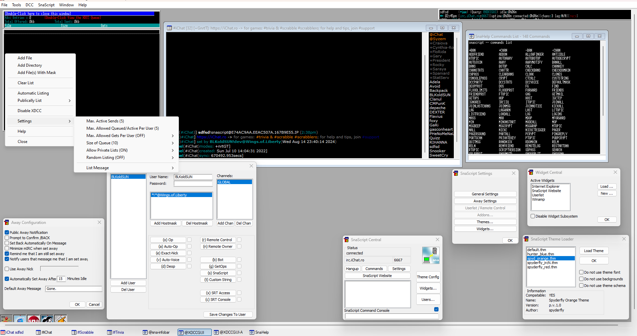This screenshot has height=336, width=637.
Task: Expand the Settings submenu in XDCC menu
Action: coord(40,121)
